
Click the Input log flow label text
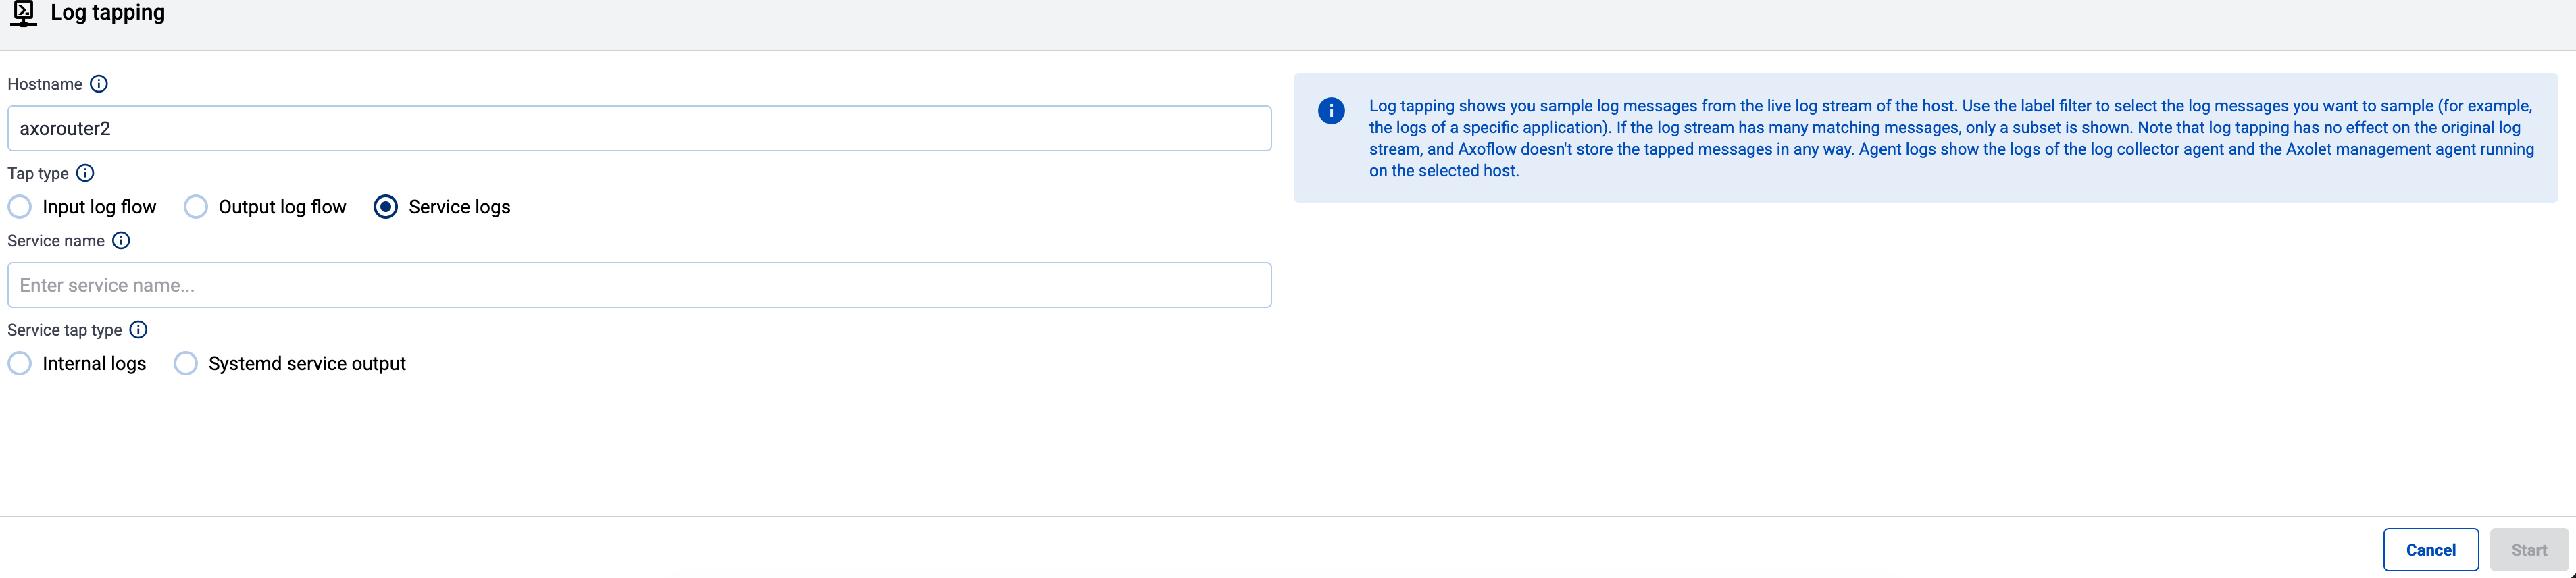pyautogui.click(x=99, y=206)
